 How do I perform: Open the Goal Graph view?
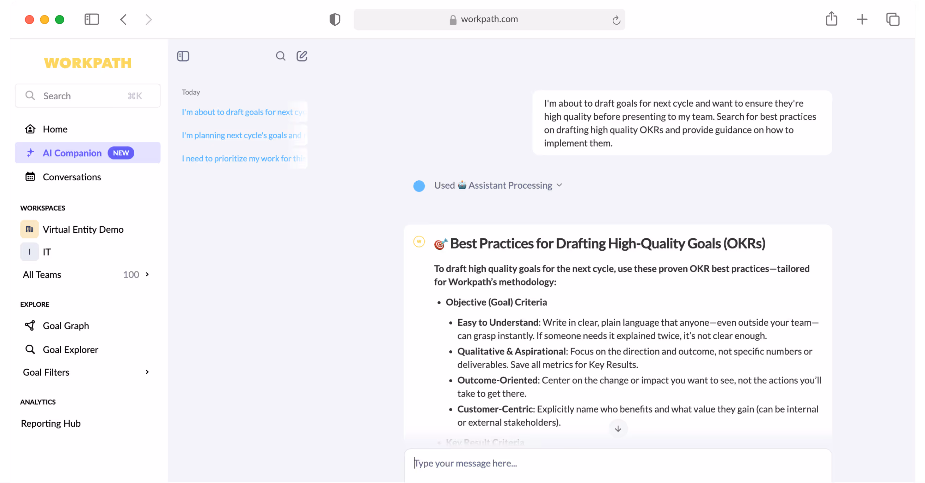[66, 326]
